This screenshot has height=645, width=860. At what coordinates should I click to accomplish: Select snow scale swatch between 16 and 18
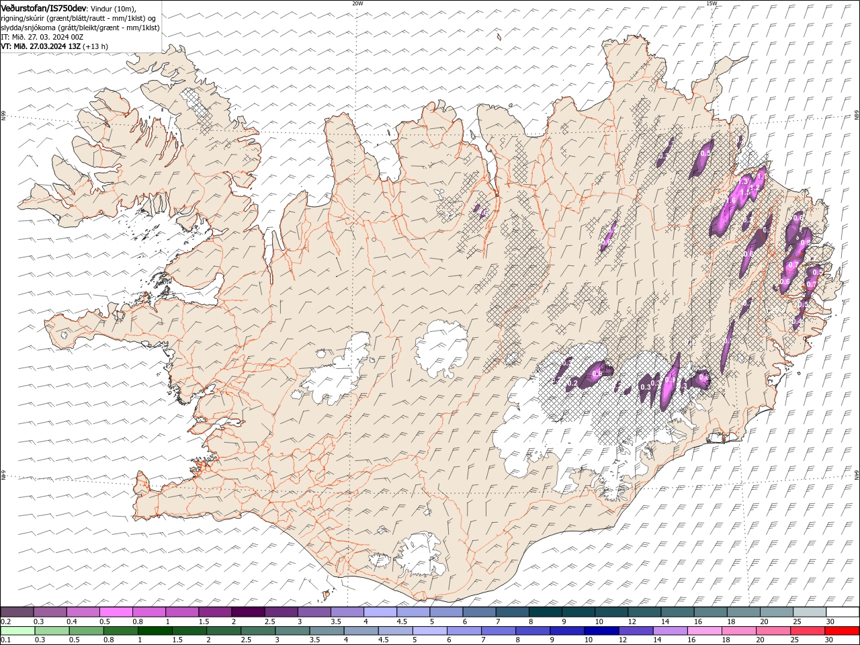709,612
